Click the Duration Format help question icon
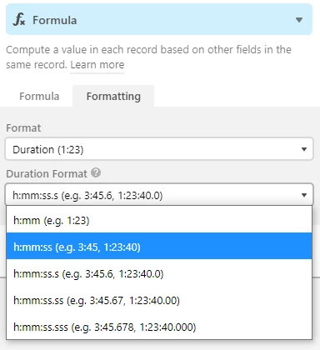The width and height of the screenshot is (320, 350). tap(96, 172)
